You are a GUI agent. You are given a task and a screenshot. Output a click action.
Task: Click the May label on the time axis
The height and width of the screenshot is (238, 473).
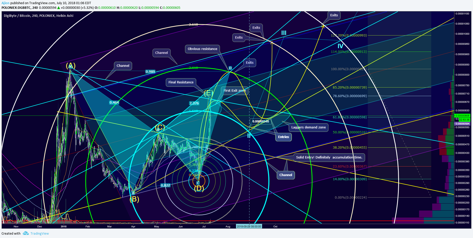pyautogui.click(x=157, y=227)
